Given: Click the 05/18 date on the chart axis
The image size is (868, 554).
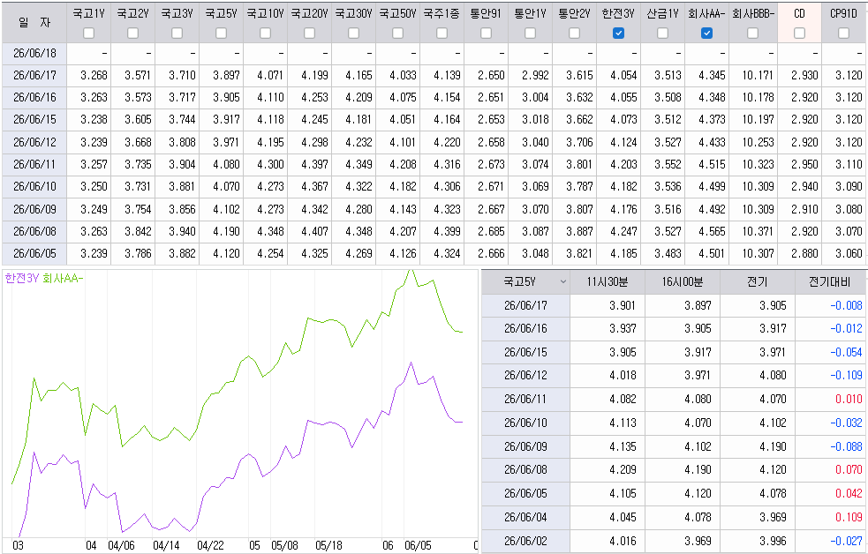Looking at the screenshot, I should click(x=328, y=546).
